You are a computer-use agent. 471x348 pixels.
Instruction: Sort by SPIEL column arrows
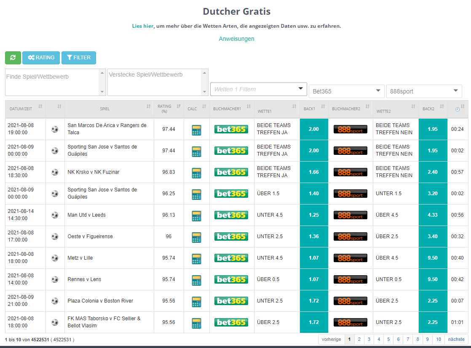149,106
